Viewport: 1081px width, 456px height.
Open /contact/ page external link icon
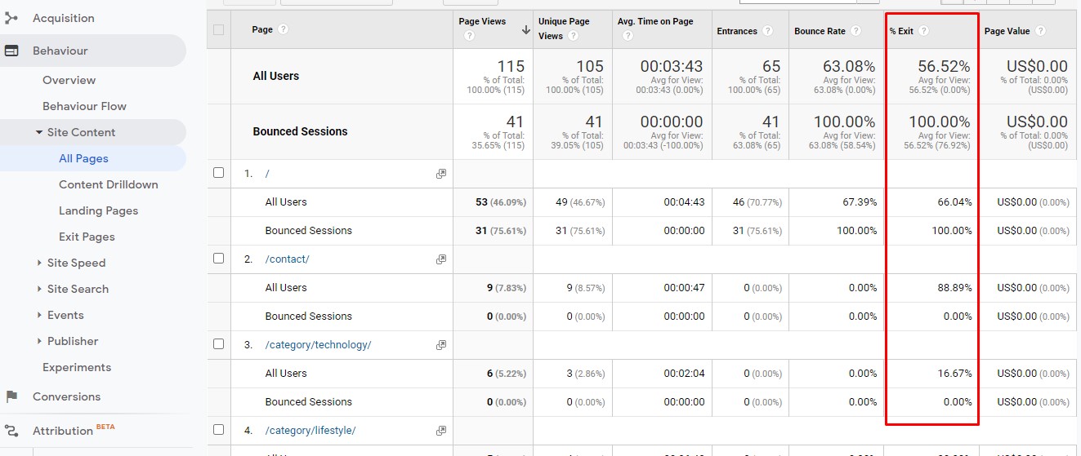(x=441, y=259)
